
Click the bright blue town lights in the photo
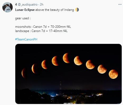point(53,95)
